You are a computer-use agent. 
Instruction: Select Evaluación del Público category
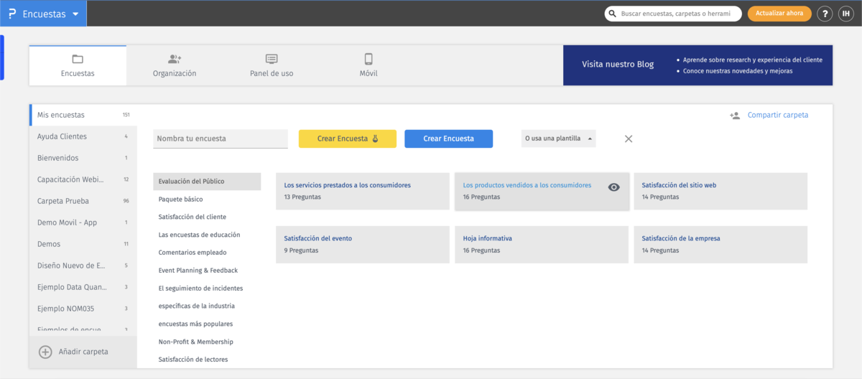coord(207,182)
